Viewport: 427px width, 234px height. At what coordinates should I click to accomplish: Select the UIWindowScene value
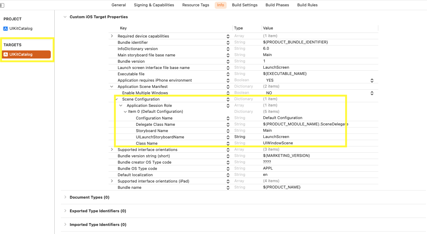[278, 143]
